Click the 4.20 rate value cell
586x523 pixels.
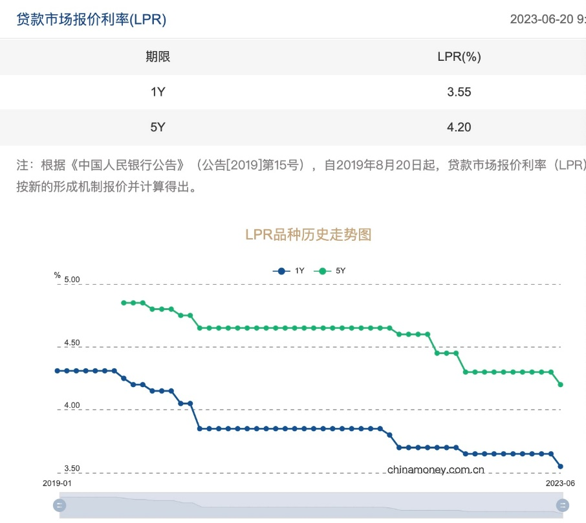click(459, 127)
